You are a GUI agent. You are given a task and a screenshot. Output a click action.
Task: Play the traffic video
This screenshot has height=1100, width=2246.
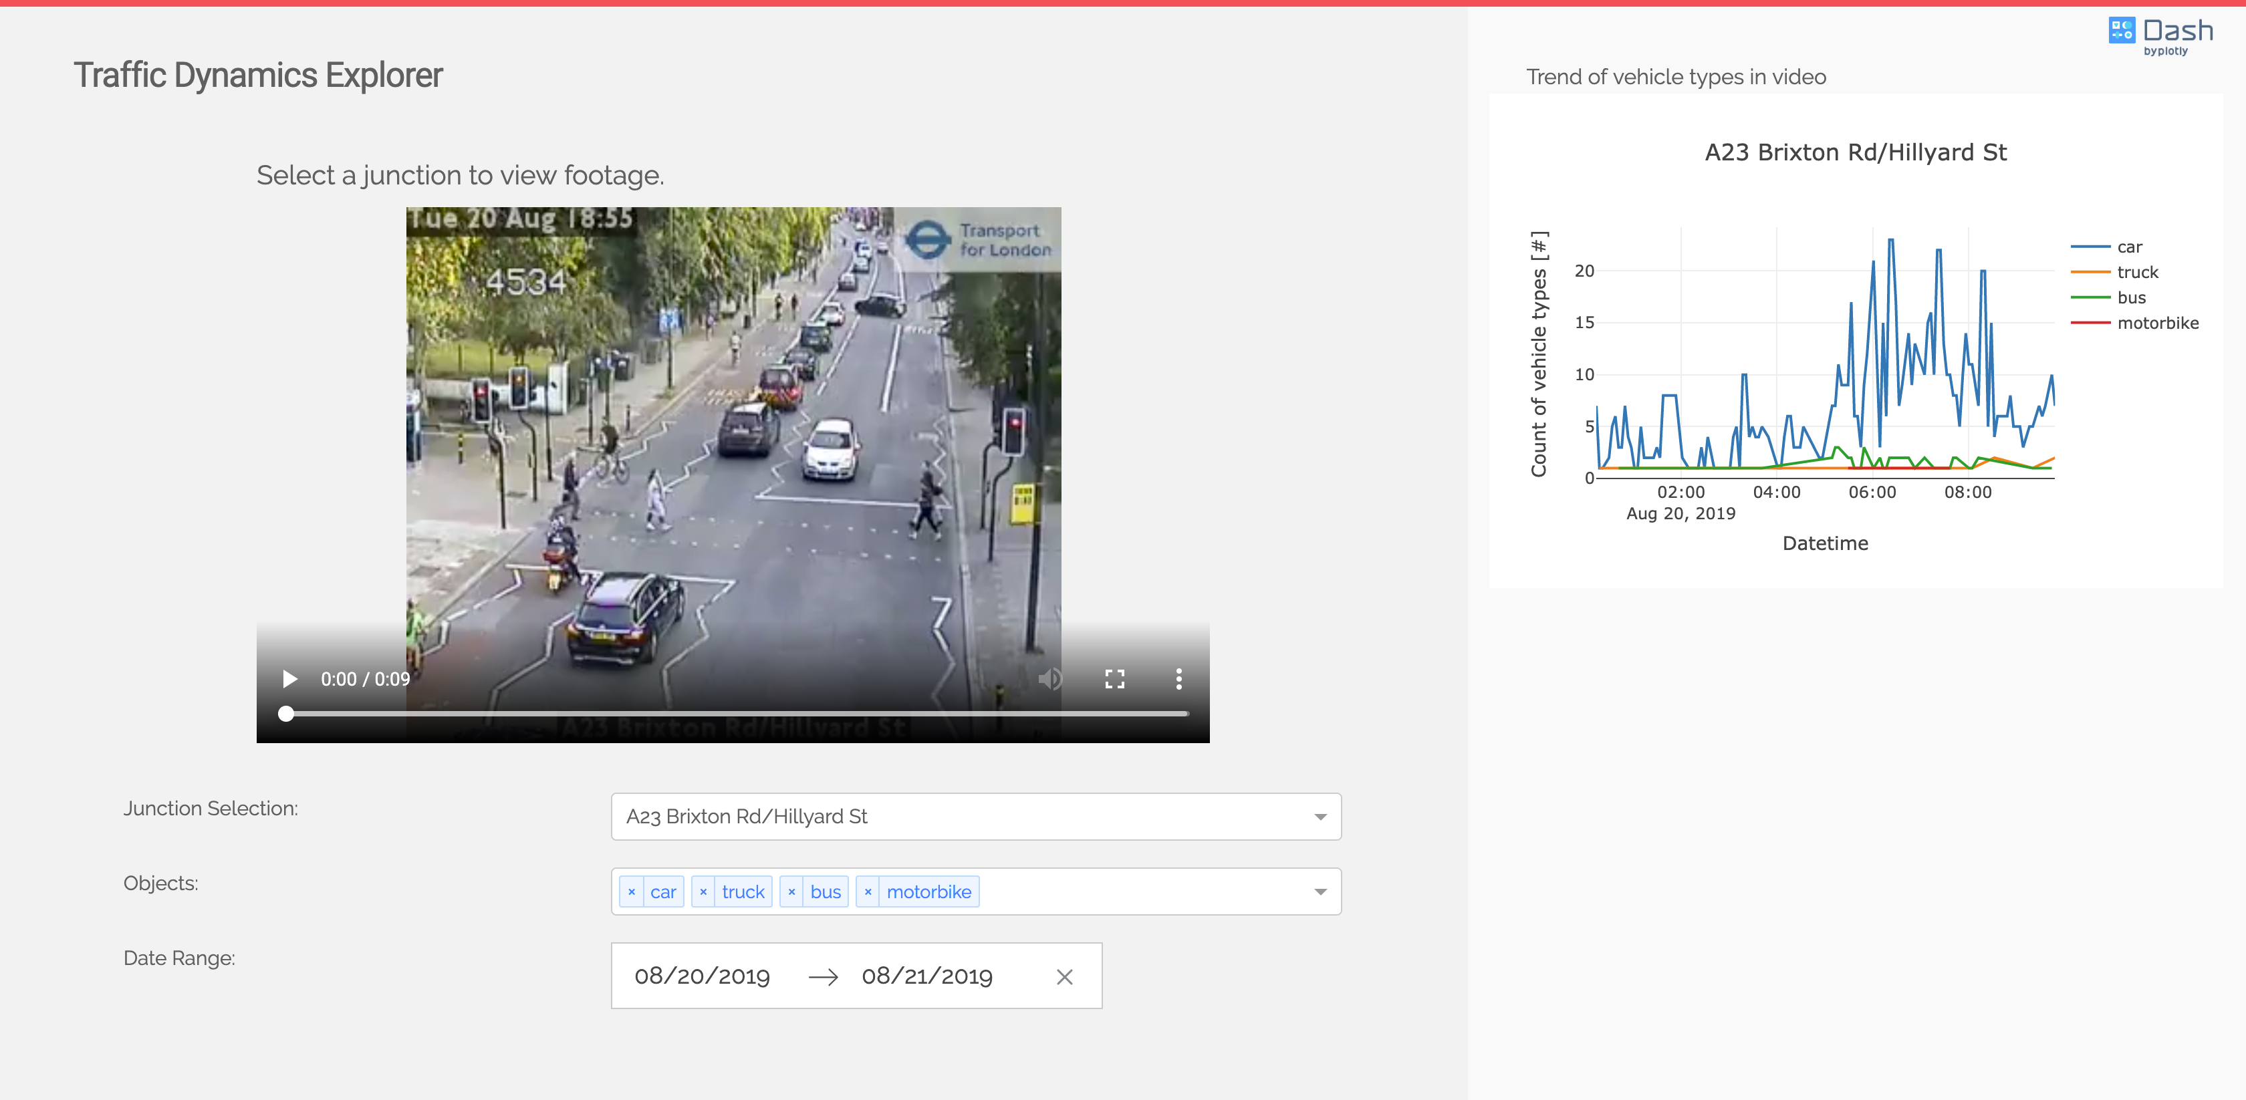(x=289, y=679)
